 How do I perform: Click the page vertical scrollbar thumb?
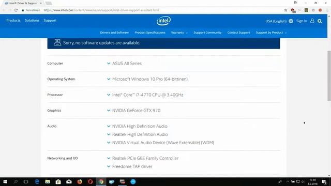pyautogui.click(x=329, y=76)
